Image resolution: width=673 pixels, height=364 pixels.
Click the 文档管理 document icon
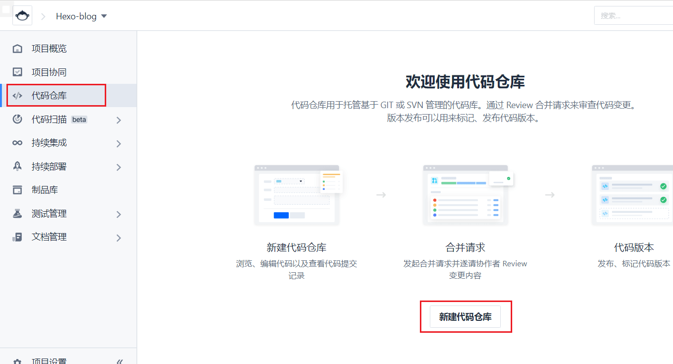pyautogui.click(x=17, y=237)
